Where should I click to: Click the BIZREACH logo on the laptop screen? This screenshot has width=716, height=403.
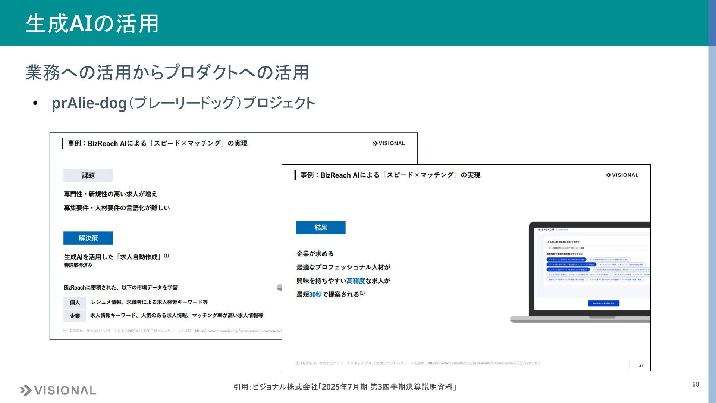click(546, 229)
